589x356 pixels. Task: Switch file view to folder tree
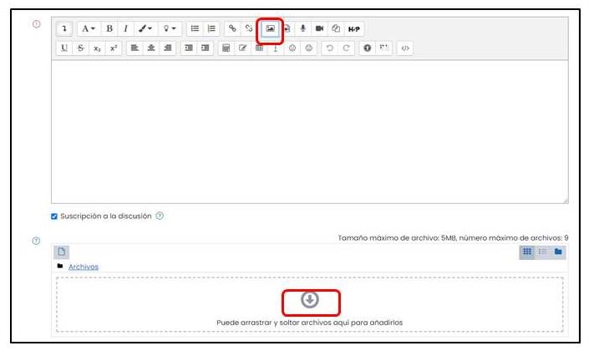pos(558,252)
